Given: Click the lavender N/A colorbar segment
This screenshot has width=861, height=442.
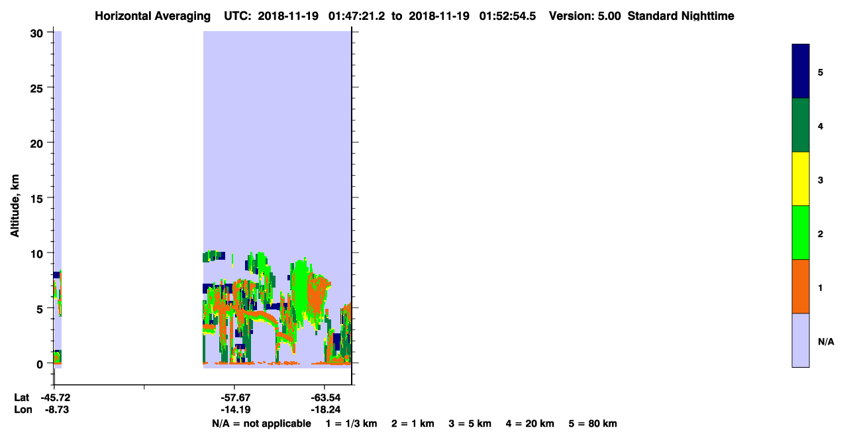Looking at the screenshot, I should pyautogui.click(x=801, y=340).
